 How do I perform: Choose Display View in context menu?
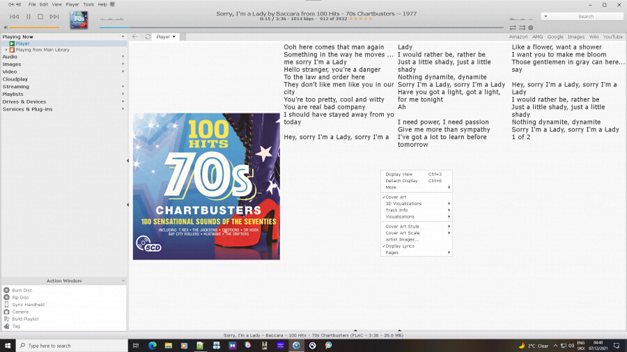417,175
